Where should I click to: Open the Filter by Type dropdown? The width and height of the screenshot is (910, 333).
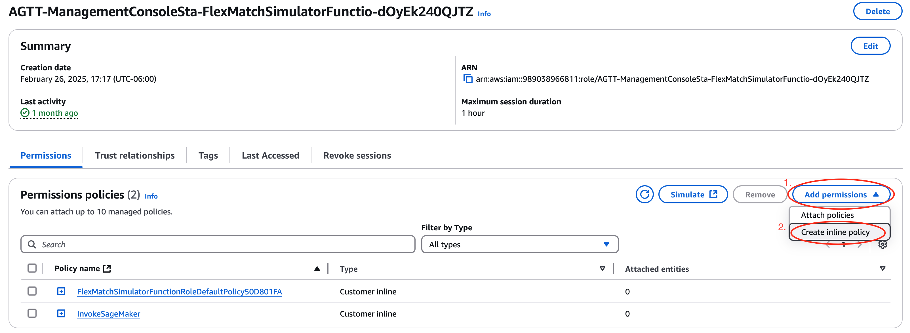[x=519, y=245]
